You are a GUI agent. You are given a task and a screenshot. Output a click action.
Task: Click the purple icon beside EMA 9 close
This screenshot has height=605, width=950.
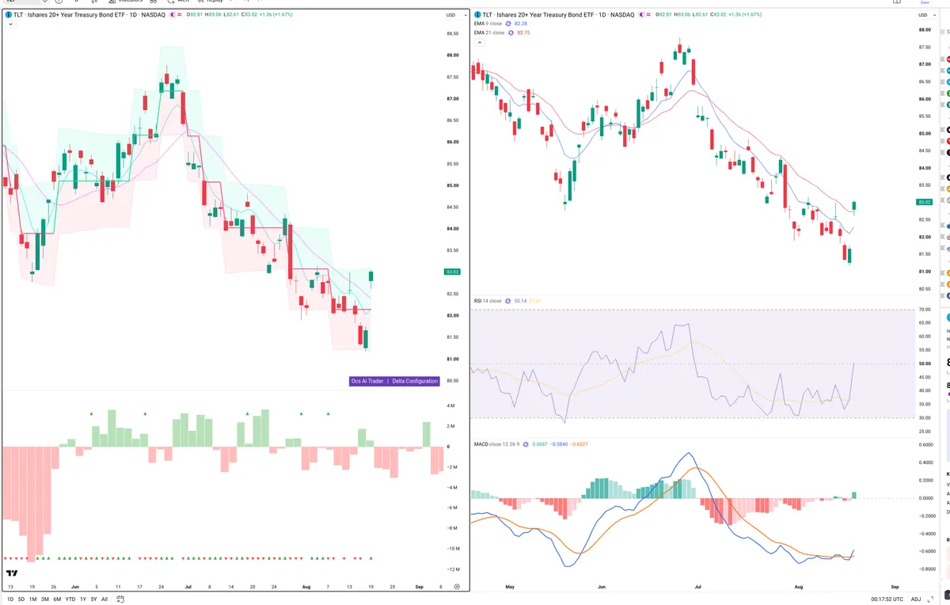tap(508, 24)
